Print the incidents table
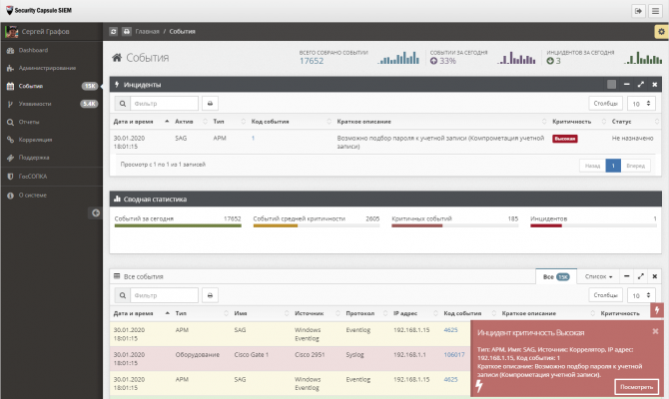Viewport: 669px width, 399px height. (x=210, y=103)
